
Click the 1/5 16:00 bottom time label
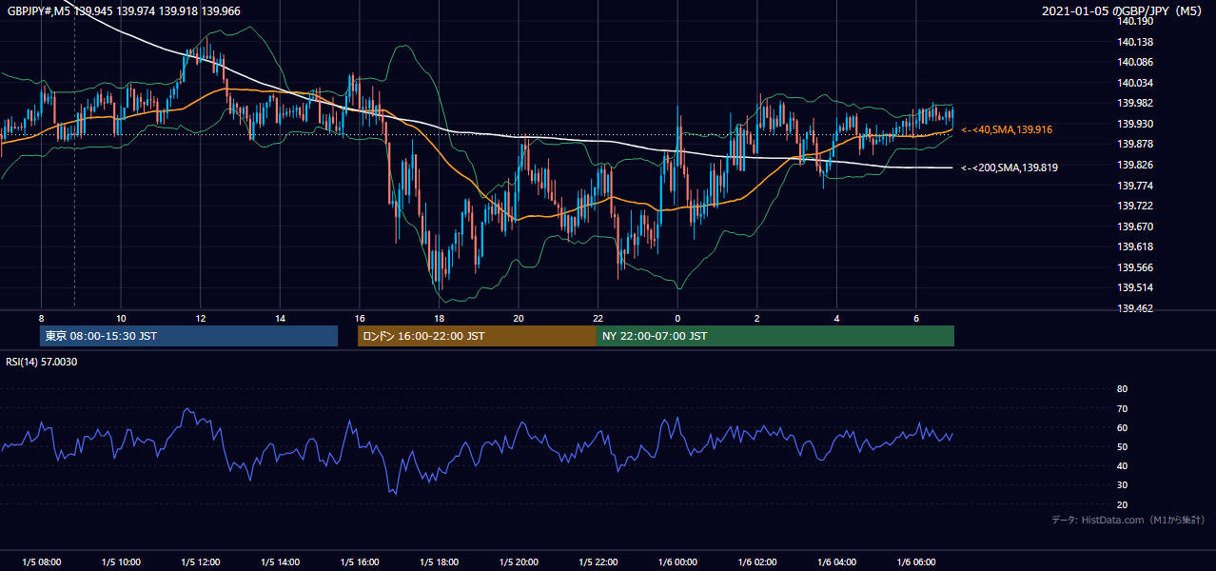(x=360, y=562)
